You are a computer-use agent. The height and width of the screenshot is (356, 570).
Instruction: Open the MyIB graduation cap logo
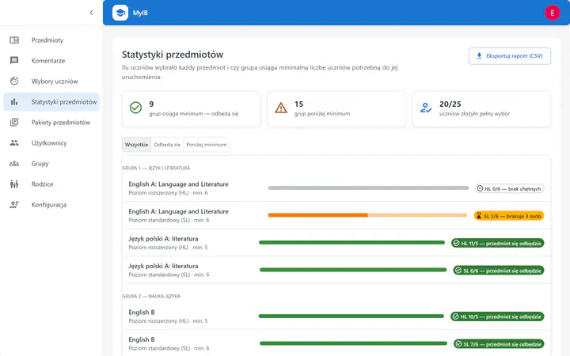[120, 13]
